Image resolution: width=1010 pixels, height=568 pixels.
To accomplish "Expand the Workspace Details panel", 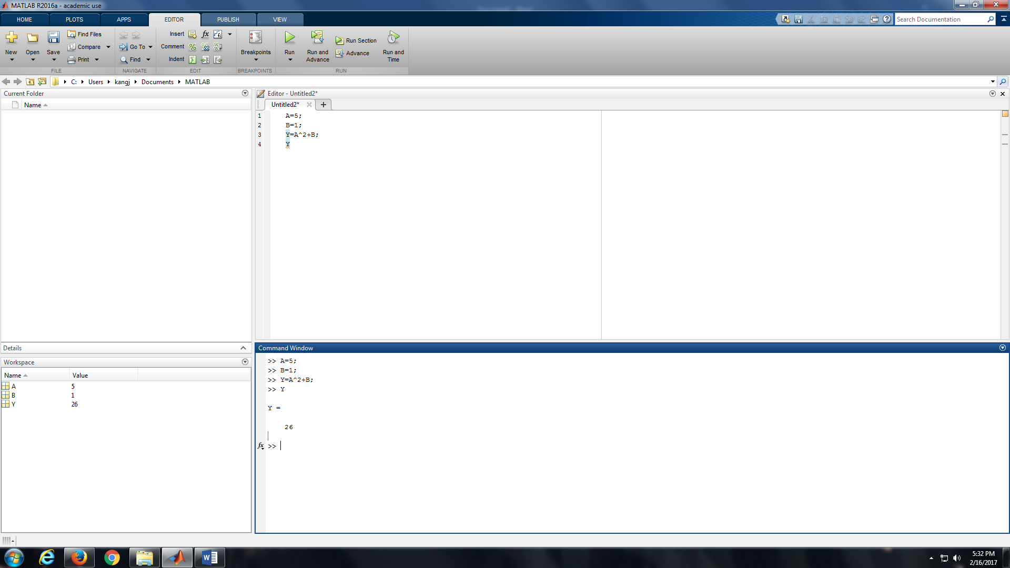I will tap(244, 348).
